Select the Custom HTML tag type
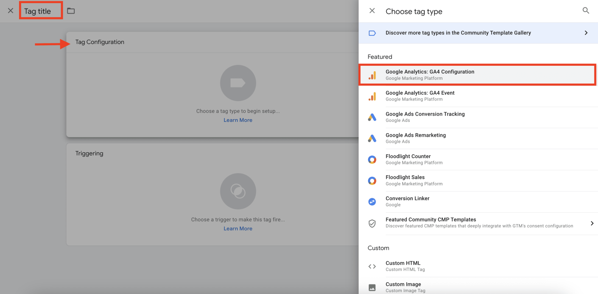 click(478, 266)
